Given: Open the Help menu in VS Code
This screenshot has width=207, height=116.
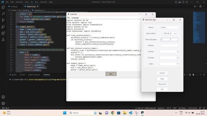Looking at the screenshot, I should click(51, 2).
